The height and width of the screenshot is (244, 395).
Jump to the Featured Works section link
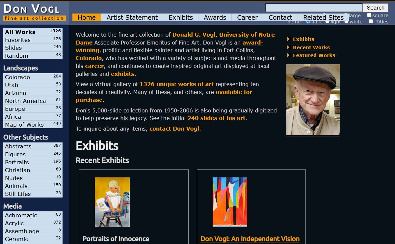click(x=314, y=55)
